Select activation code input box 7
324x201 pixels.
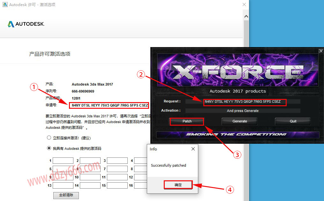(117, 169)
